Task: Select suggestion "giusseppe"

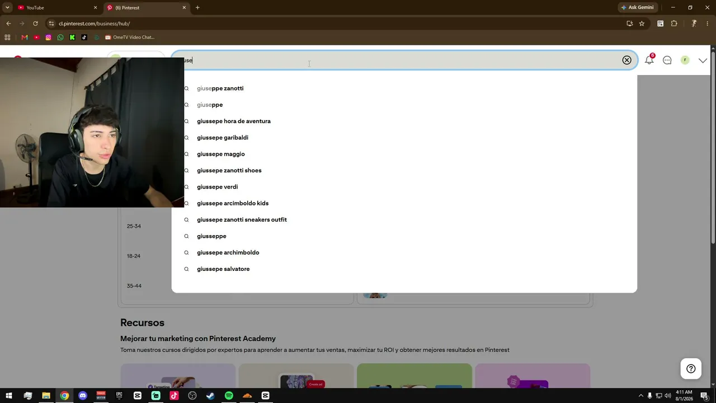Action: (211, 236)
